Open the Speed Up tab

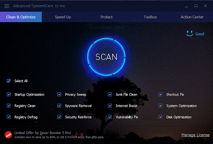(x=63, y=17)
